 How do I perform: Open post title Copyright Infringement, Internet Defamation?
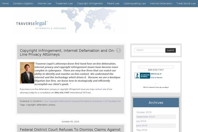(x=67, y=52)
